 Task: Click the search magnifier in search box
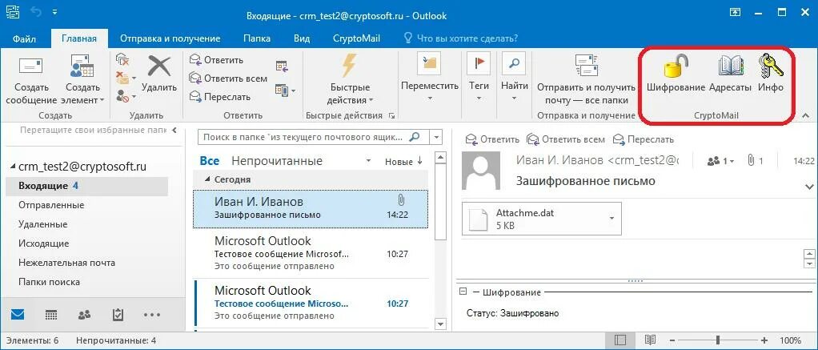415,138
